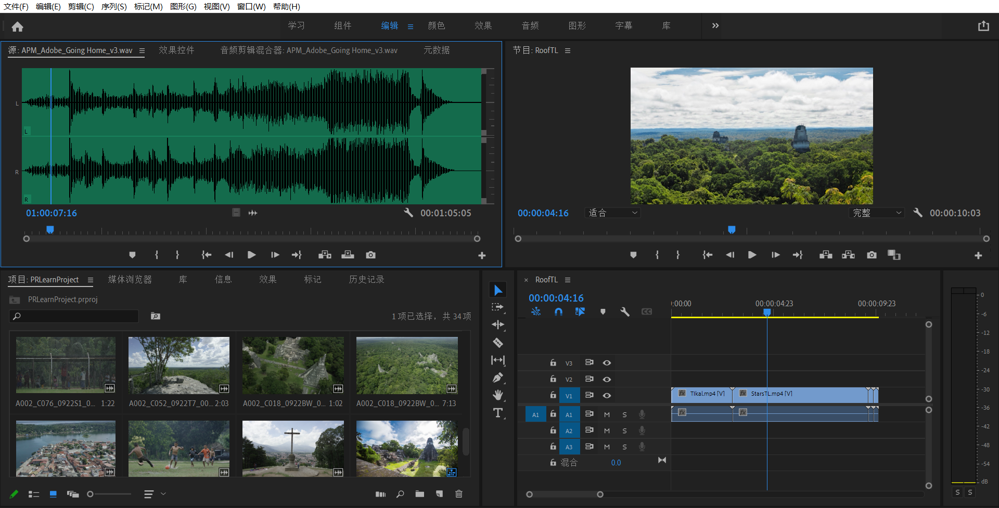Screen dimensions: 999x508
Task: Open Find in Project panel footer
Action: 400,494
